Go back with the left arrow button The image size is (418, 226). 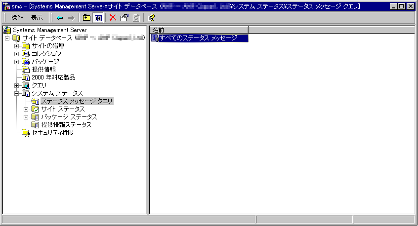pos(60,18)
